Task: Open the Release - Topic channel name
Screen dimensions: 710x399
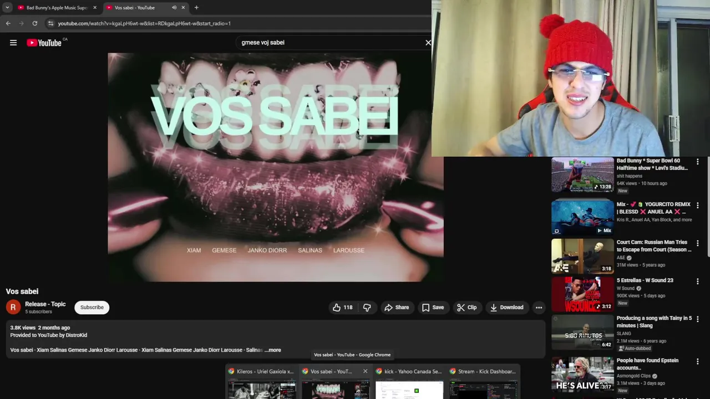Action: point(45,304)
